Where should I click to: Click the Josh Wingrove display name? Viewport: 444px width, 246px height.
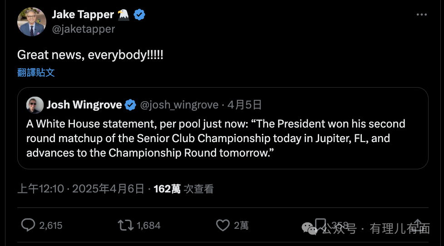point(84,105)
